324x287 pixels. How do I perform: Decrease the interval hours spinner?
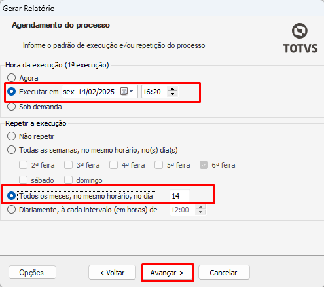201,212
